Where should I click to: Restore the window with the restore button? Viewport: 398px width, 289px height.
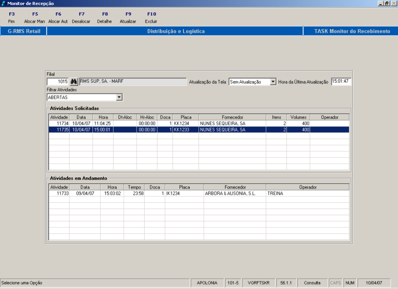(387, 3)
